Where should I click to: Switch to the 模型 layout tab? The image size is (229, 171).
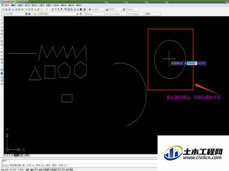pos(16,155)
